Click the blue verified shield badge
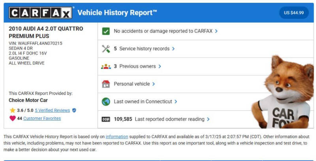This screenshot has width=316, height=161. tap(74, 110)
